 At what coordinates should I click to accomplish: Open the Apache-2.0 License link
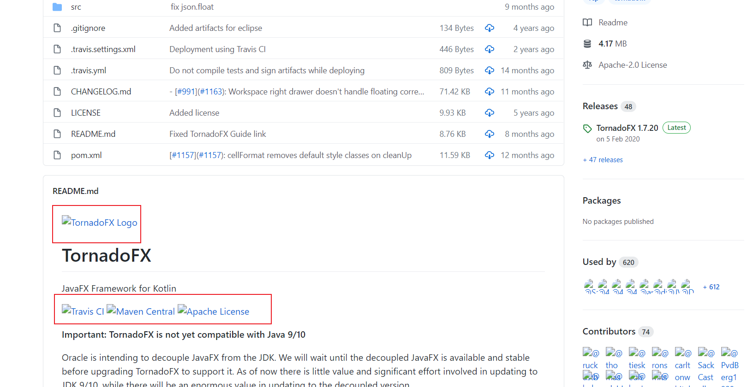[633, 65]
